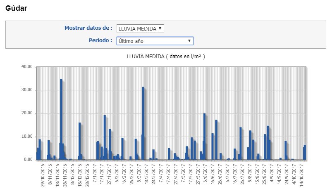The width and height of the screenshot is (332, 196).
Task: Open the LLUVIA MEDIDA data type dropdown
Action: point(140,28)
